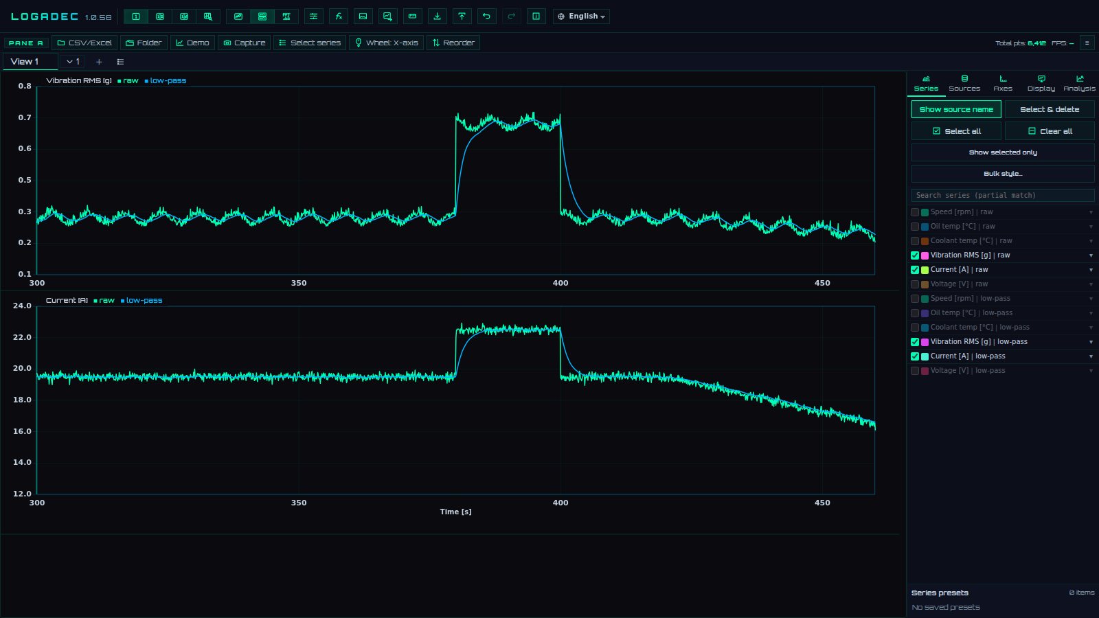This screenshot has width=1099, height=618.
Task: Open the English language dropdown
Action: pos(581,16)
